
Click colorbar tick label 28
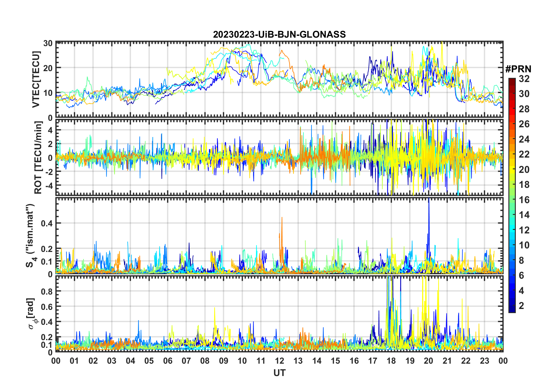click(x=524, y=109)
